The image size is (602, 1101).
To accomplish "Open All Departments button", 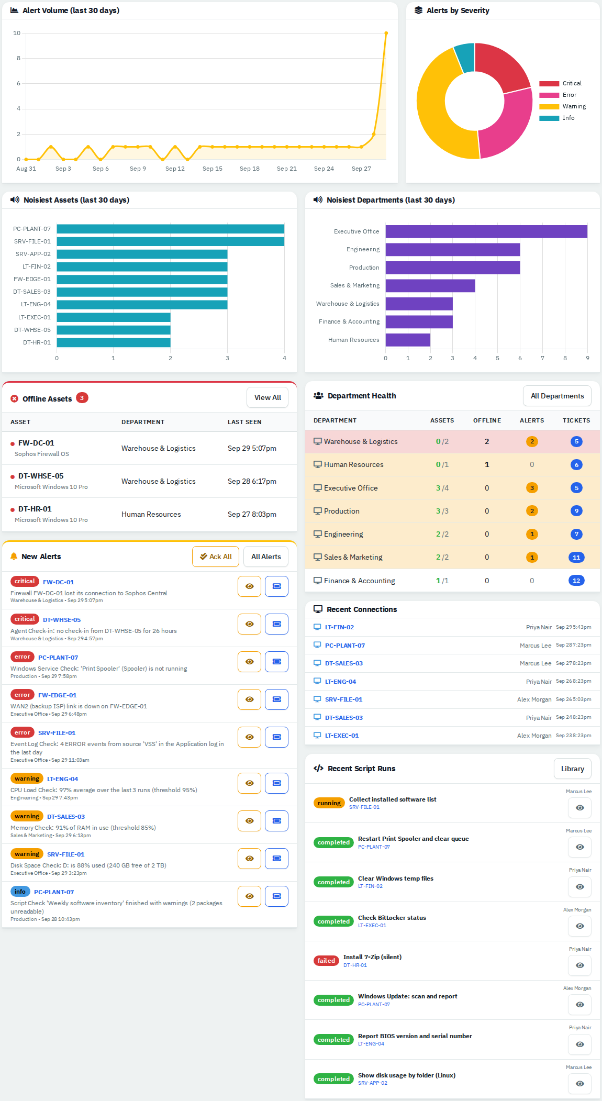I will click(x=557, y=396).
